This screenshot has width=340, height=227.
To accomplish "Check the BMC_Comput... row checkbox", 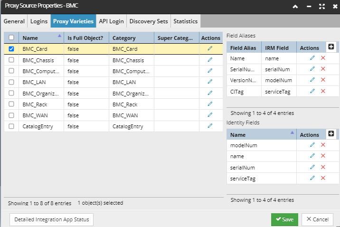I will tap(11, 71).
